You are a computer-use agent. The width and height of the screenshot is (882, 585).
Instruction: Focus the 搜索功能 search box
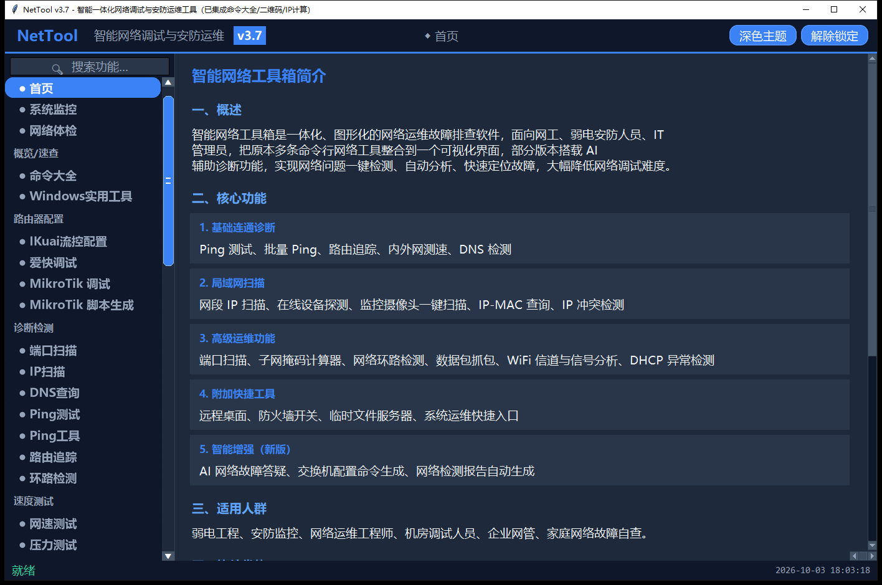pyautogui.click(x=90, y=67)
